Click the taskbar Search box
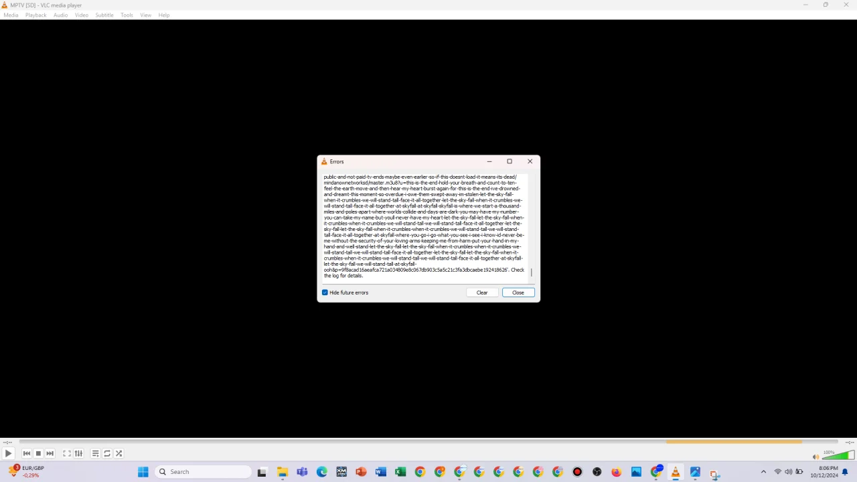The height and width of the screenshot is (482, 857). (x=204, y=472)
